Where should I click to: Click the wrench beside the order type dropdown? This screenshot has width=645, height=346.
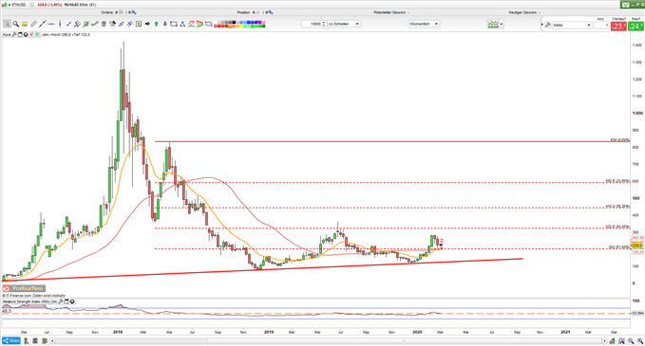click(x=548, y=25)
